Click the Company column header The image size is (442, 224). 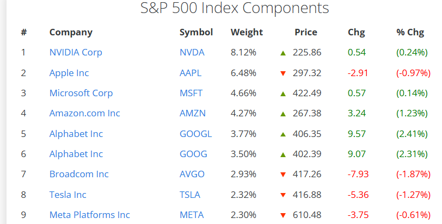(x=71, y=33)
